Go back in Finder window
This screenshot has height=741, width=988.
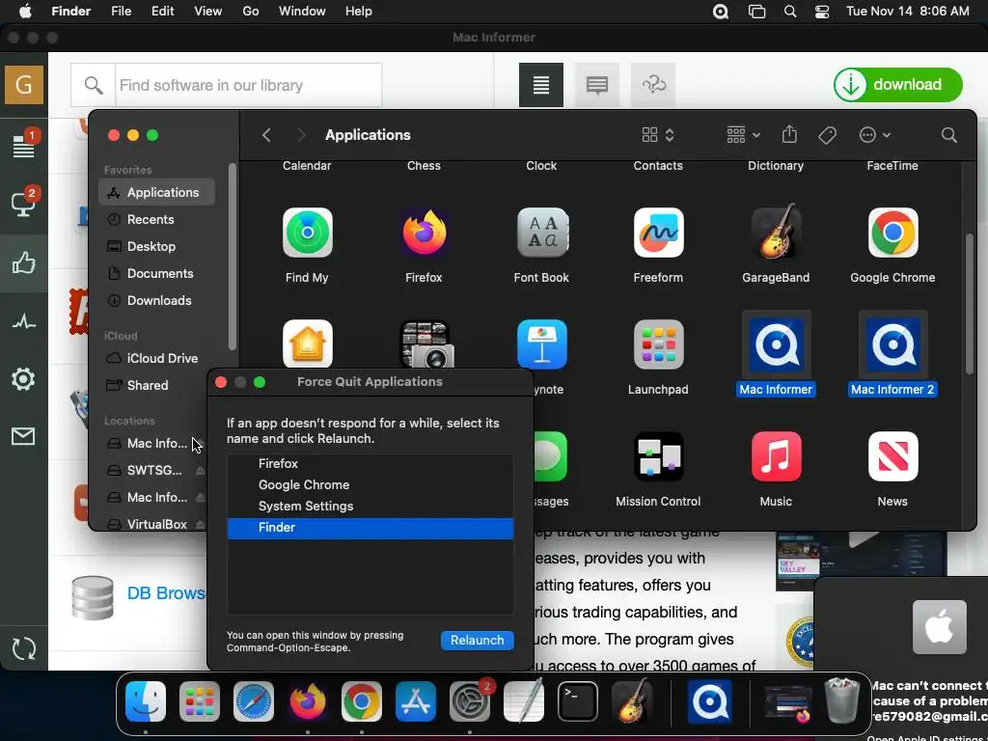pos(266,135)
